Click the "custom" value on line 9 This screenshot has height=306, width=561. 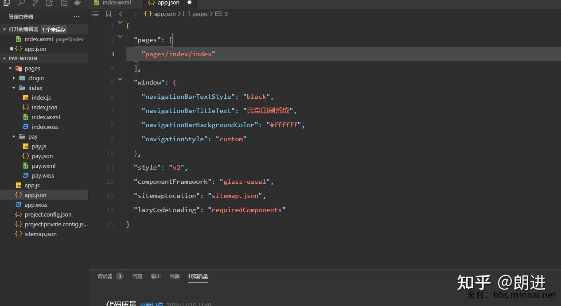click(231, 139)
